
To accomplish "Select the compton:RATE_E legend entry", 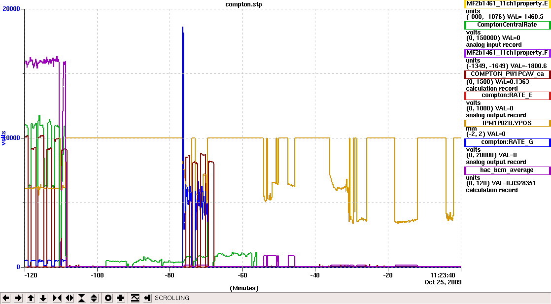I will tap(507, 95).
